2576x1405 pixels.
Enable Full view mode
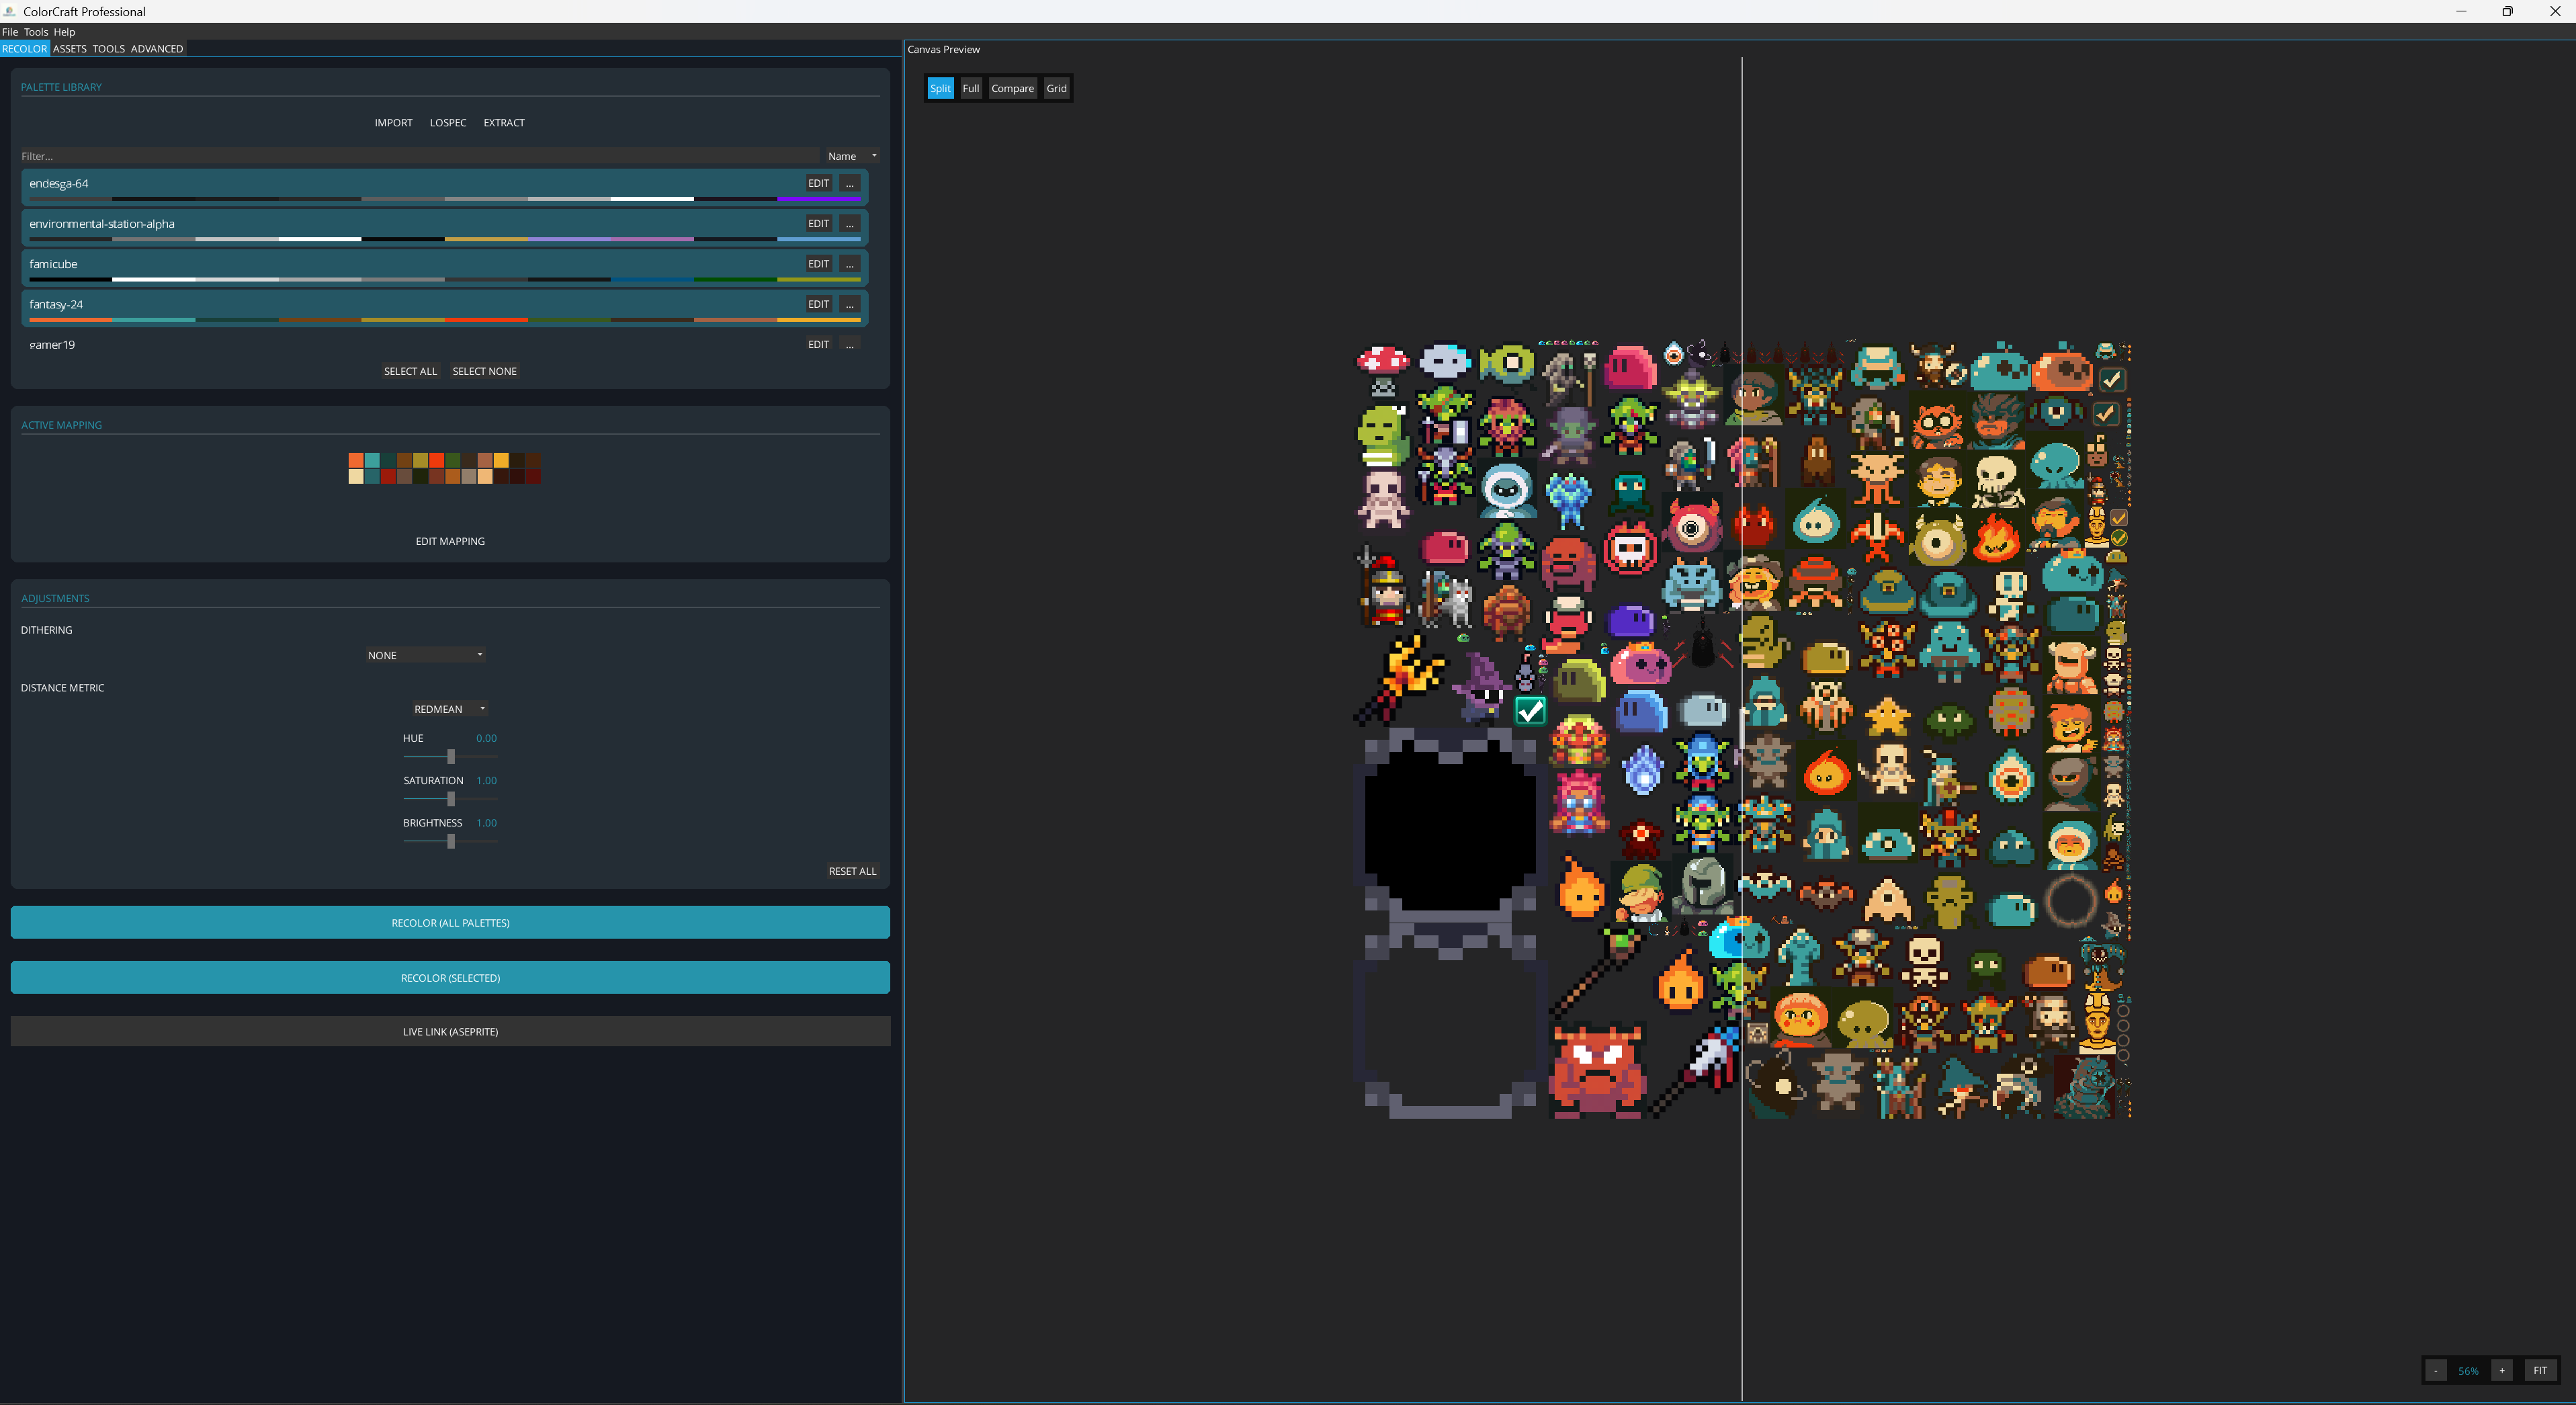point(970,88)
